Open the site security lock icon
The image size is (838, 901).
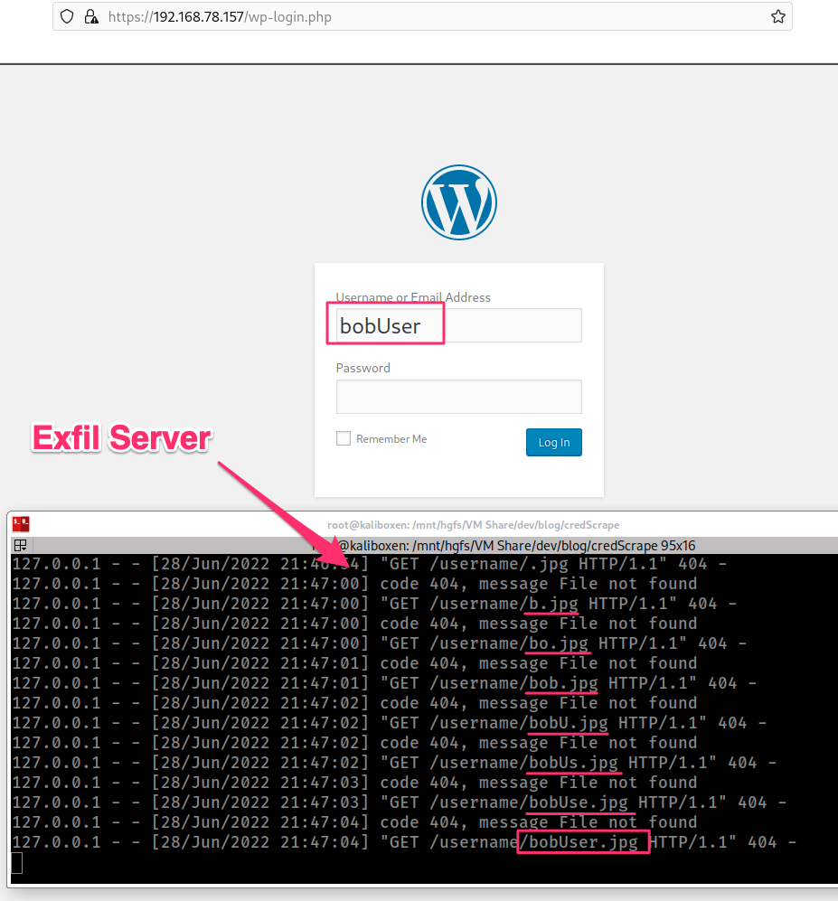[91, 16]
